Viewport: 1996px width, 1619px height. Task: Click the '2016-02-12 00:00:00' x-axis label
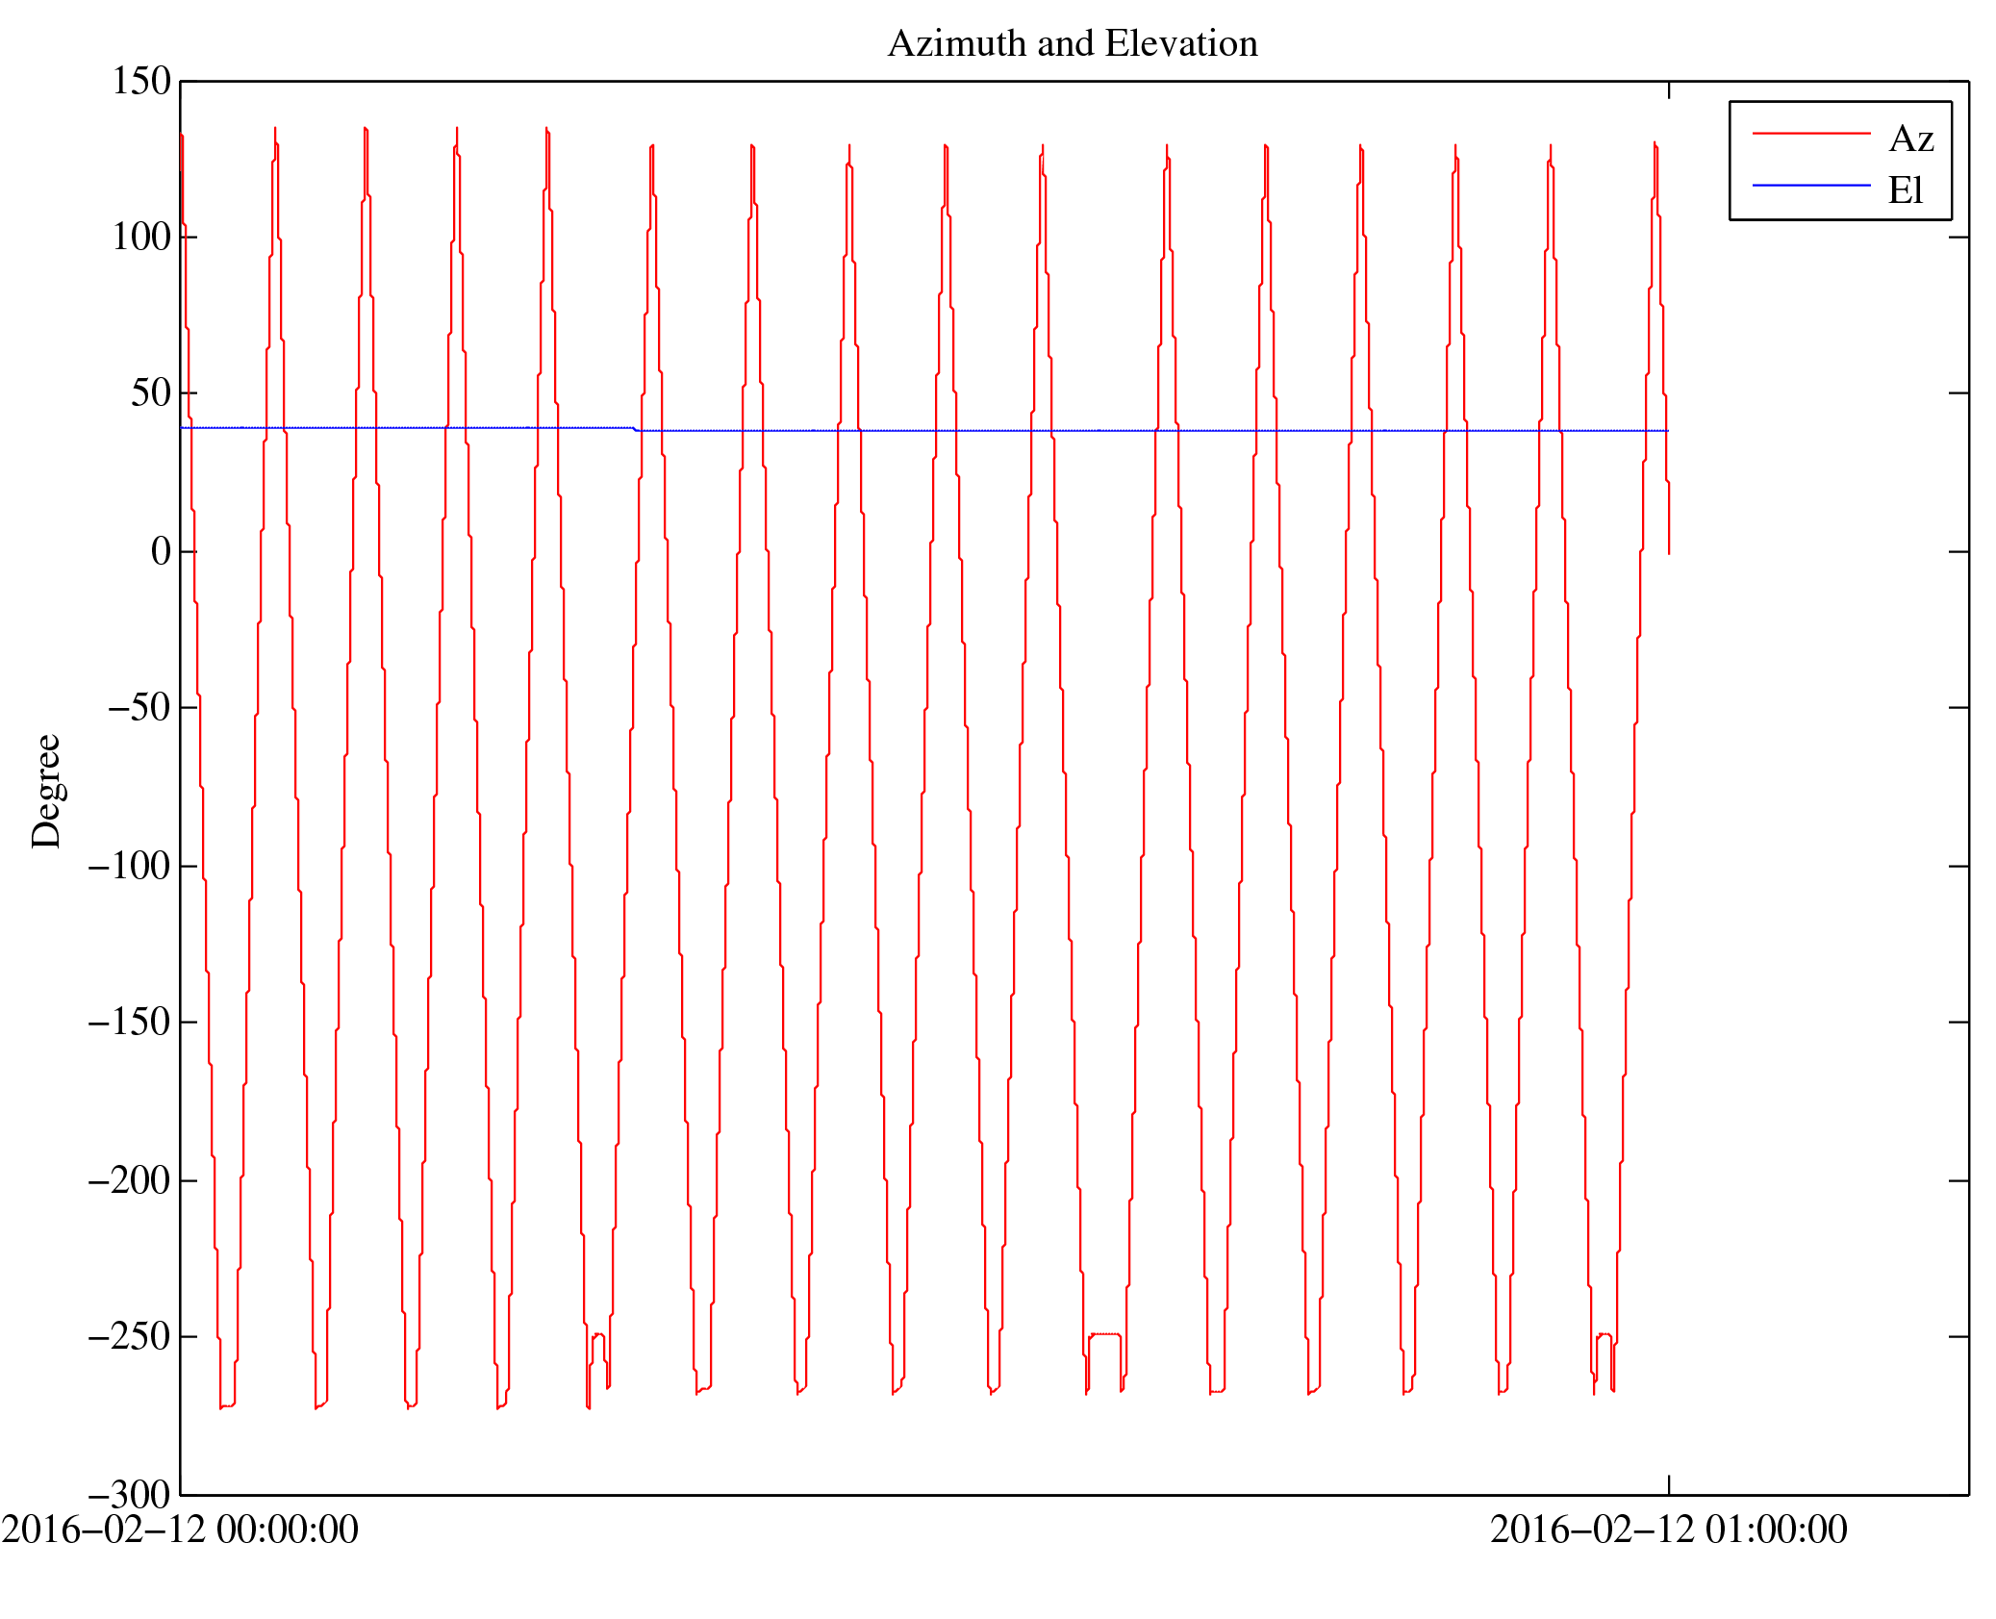(180, 1530)
